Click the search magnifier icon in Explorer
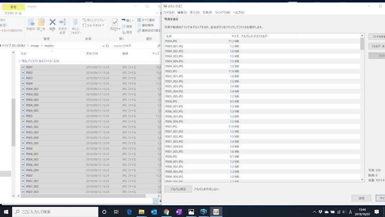Viewport: 385px width, 217px height. [159, 46]
